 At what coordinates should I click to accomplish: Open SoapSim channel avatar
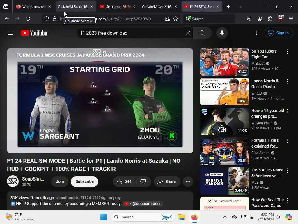13,181
